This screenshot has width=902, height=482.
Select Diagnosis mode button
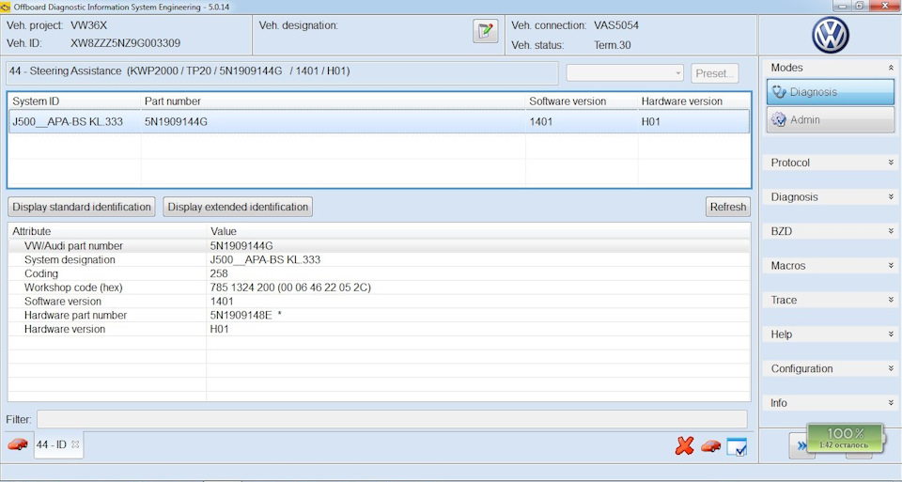[x=830, y=92]
